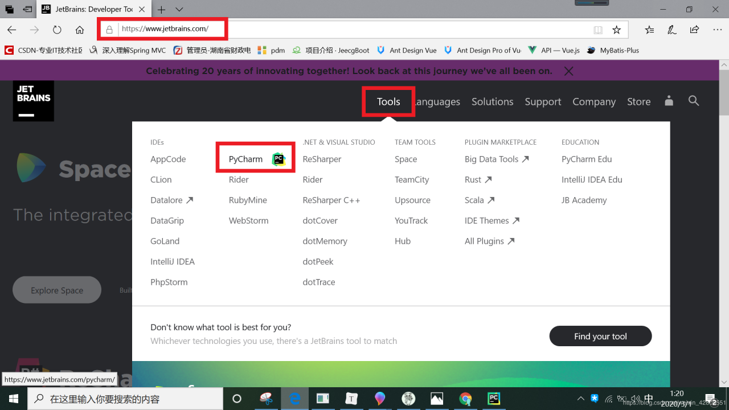Open the Windows Start menu
Viewport: 729px width, 410px height.
click(x=14, y=399)
